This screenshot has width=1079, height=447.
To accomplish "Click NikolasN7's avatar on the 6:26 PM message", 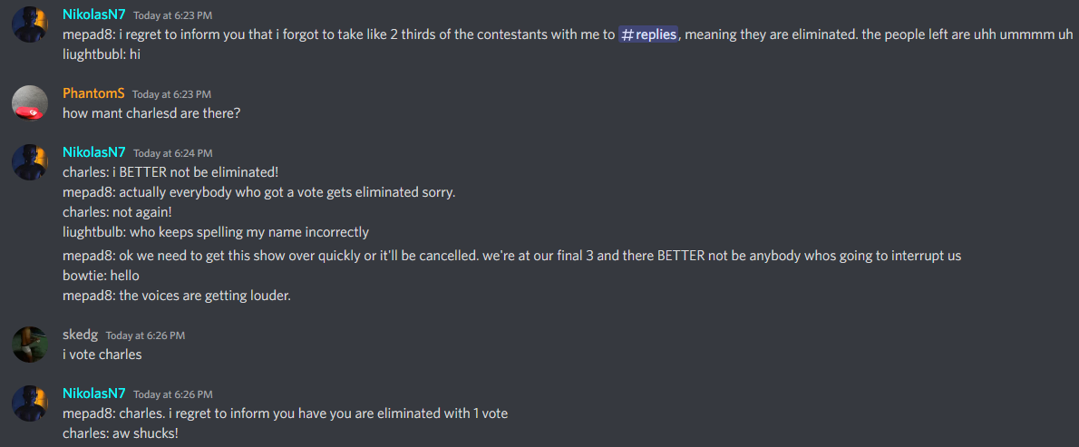I will [30, 403].
